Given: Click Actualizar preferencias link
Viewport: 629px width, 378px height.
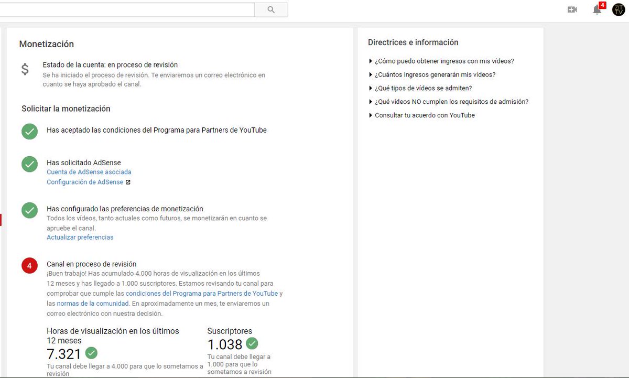Looking at the screenshot, I should coord(80,237).
